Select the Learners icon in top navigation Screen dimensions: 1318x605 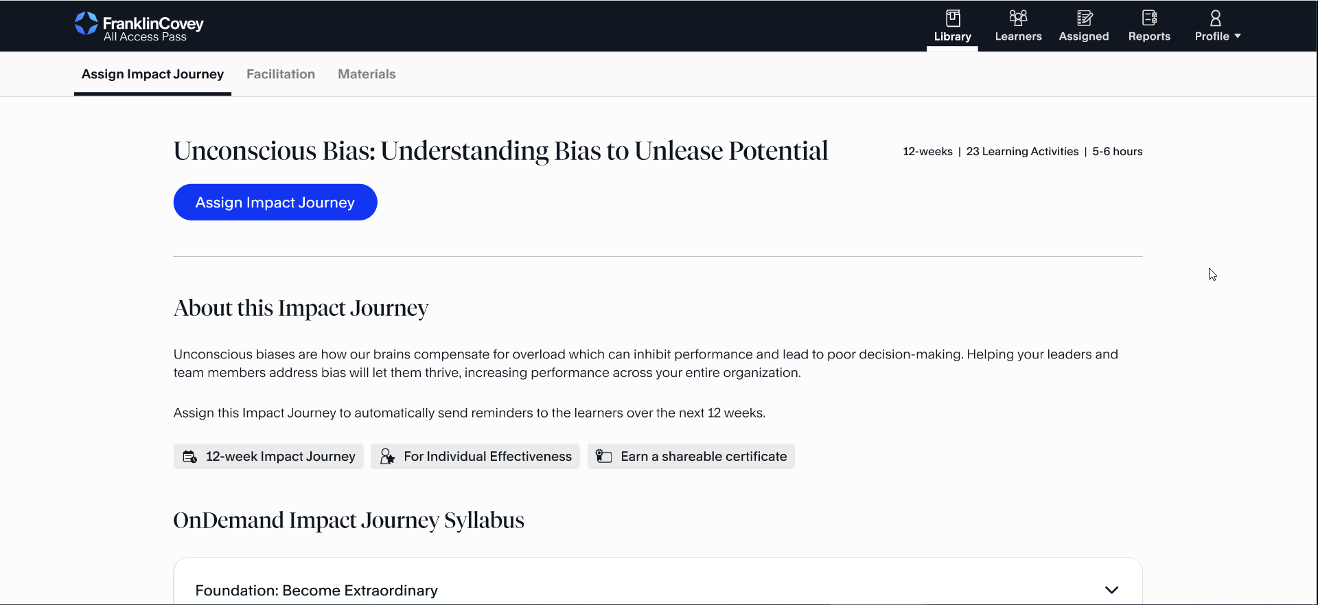click(x=1017, y=19)
